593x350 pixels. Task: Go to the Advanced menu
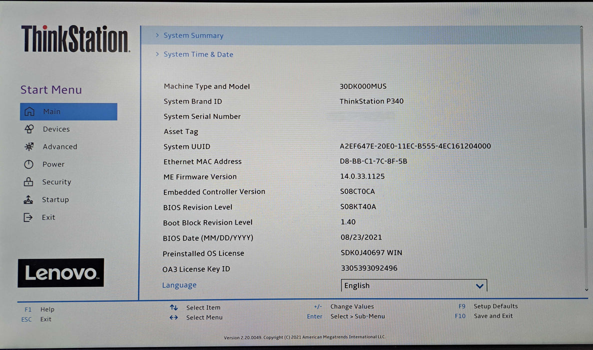tap(60, 146)
